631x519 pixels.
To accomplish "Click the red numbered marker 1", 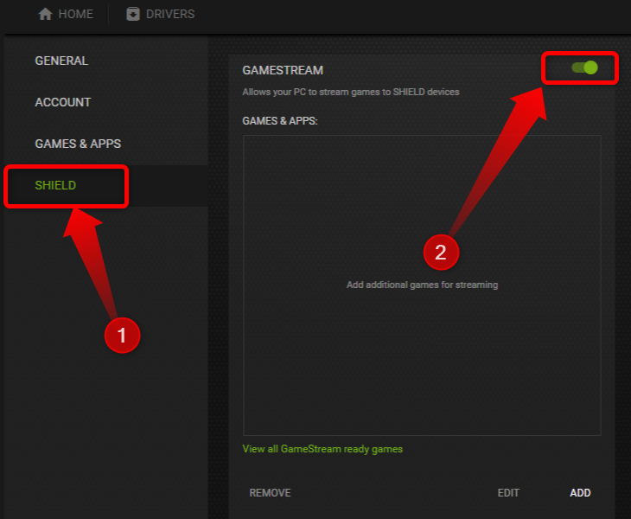I will 122,336.
